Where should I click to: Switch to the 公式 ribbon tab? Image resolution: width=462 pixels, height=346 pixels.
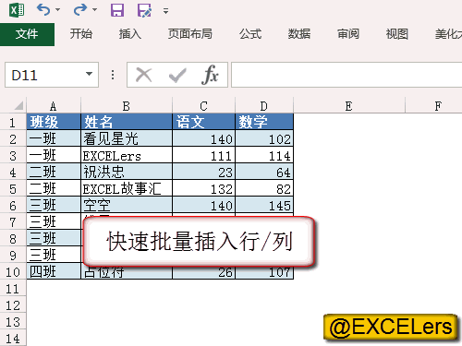pos(250,34)
